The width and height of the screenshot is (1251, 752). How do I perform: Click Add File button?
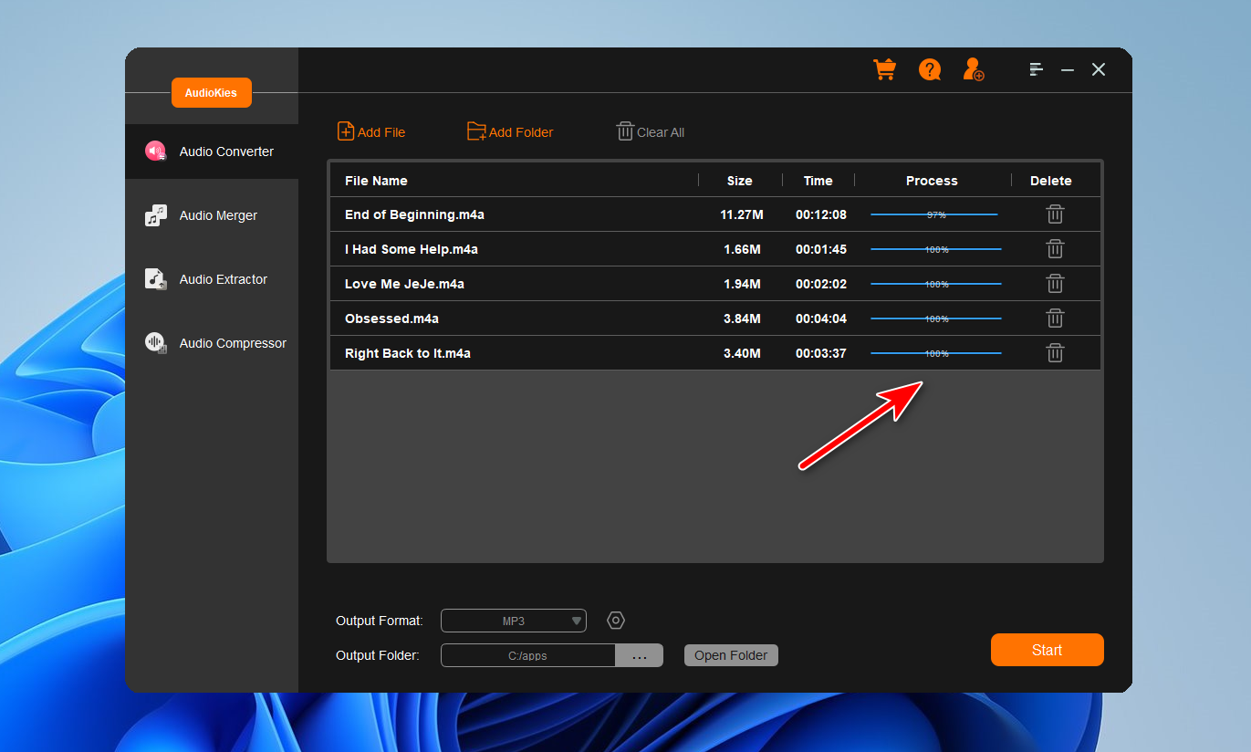click(x=371, y=132)
